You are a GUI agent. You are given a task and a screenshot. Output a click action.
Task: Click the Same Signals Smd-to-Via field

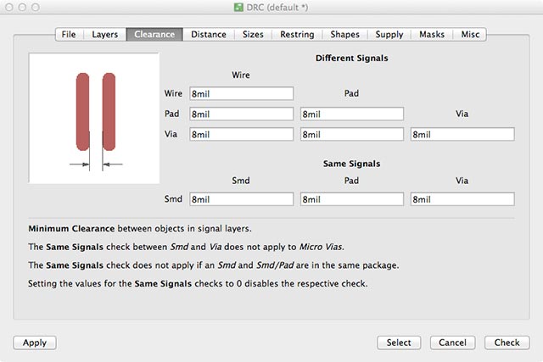462,199
